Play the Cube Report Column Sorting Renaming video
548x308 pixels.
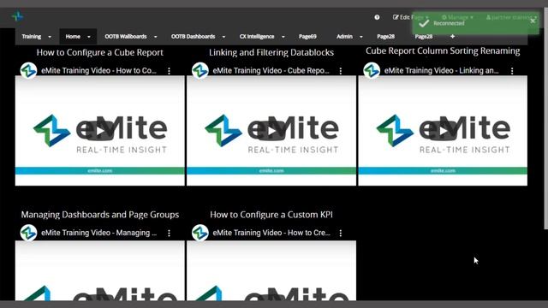[444, 131]
